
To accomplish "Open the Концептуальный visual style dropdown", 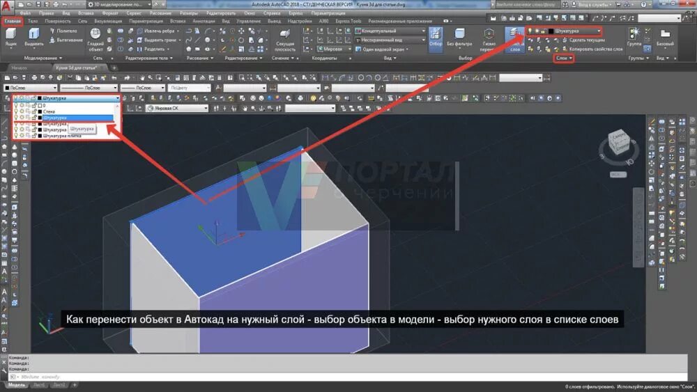I will [x=390, y=31].
